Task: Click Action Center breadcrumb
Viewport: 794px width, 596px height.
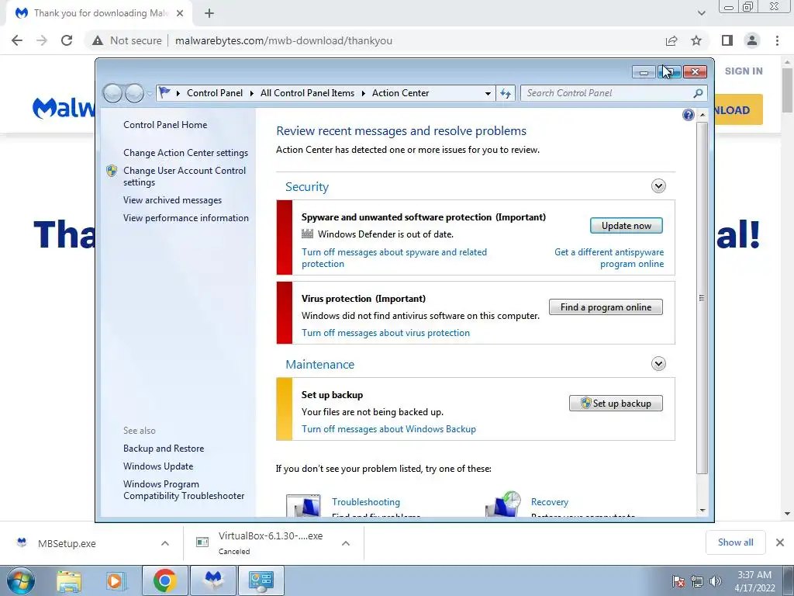Action: click(x=401, y=93)
